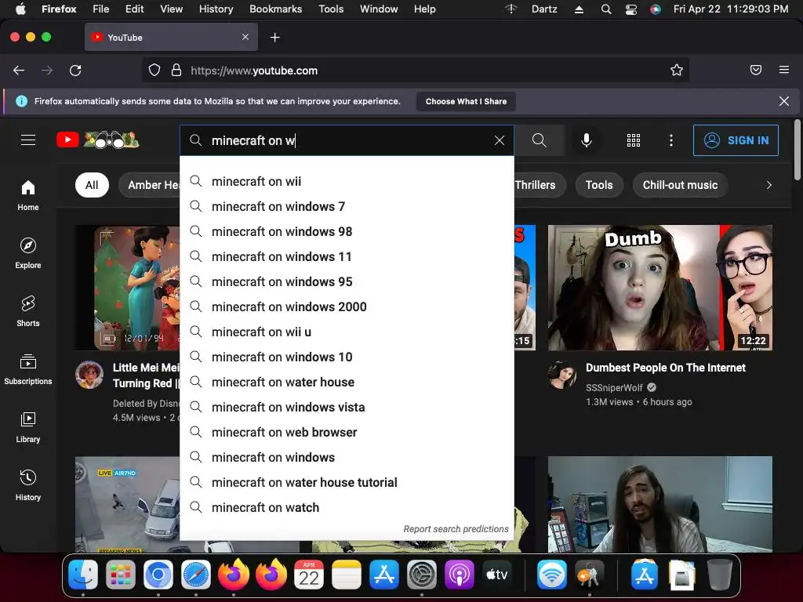Click Choose What I Share button
This screenshot has width=803, height=602.
(x=466, y=101)
